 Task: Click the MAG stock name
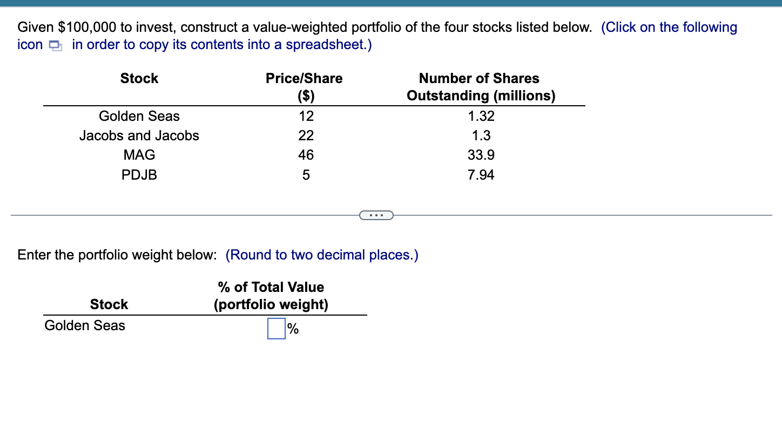coord(139,155)
